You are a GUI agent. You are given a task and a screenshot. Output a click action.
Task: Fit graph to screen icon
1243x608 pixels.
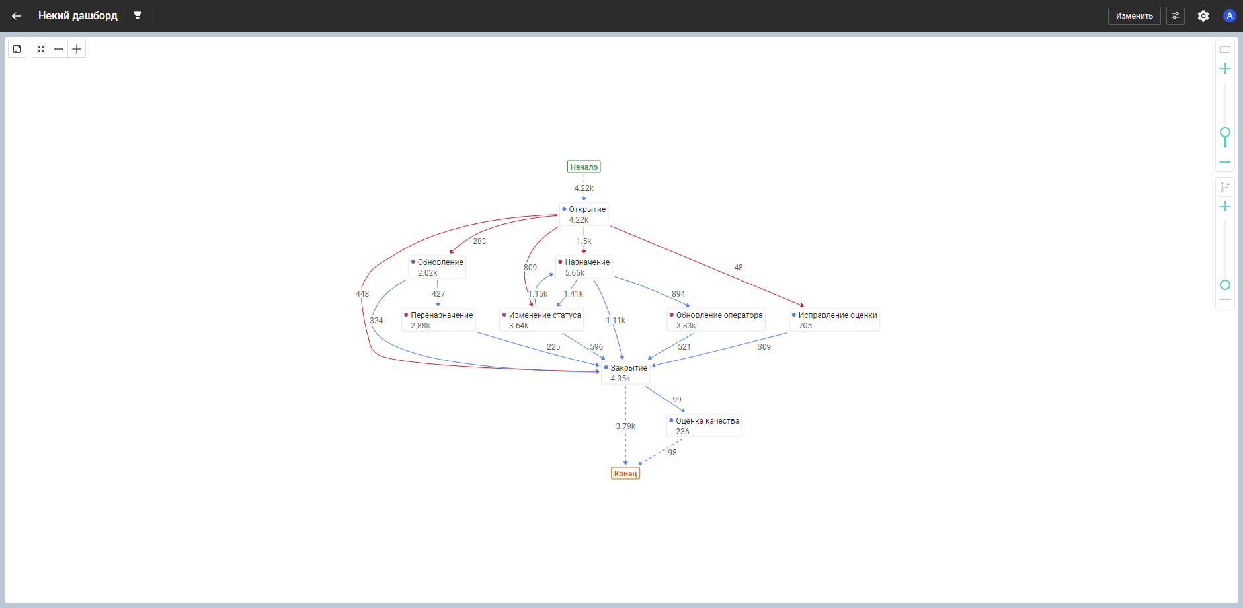point(41,49)
